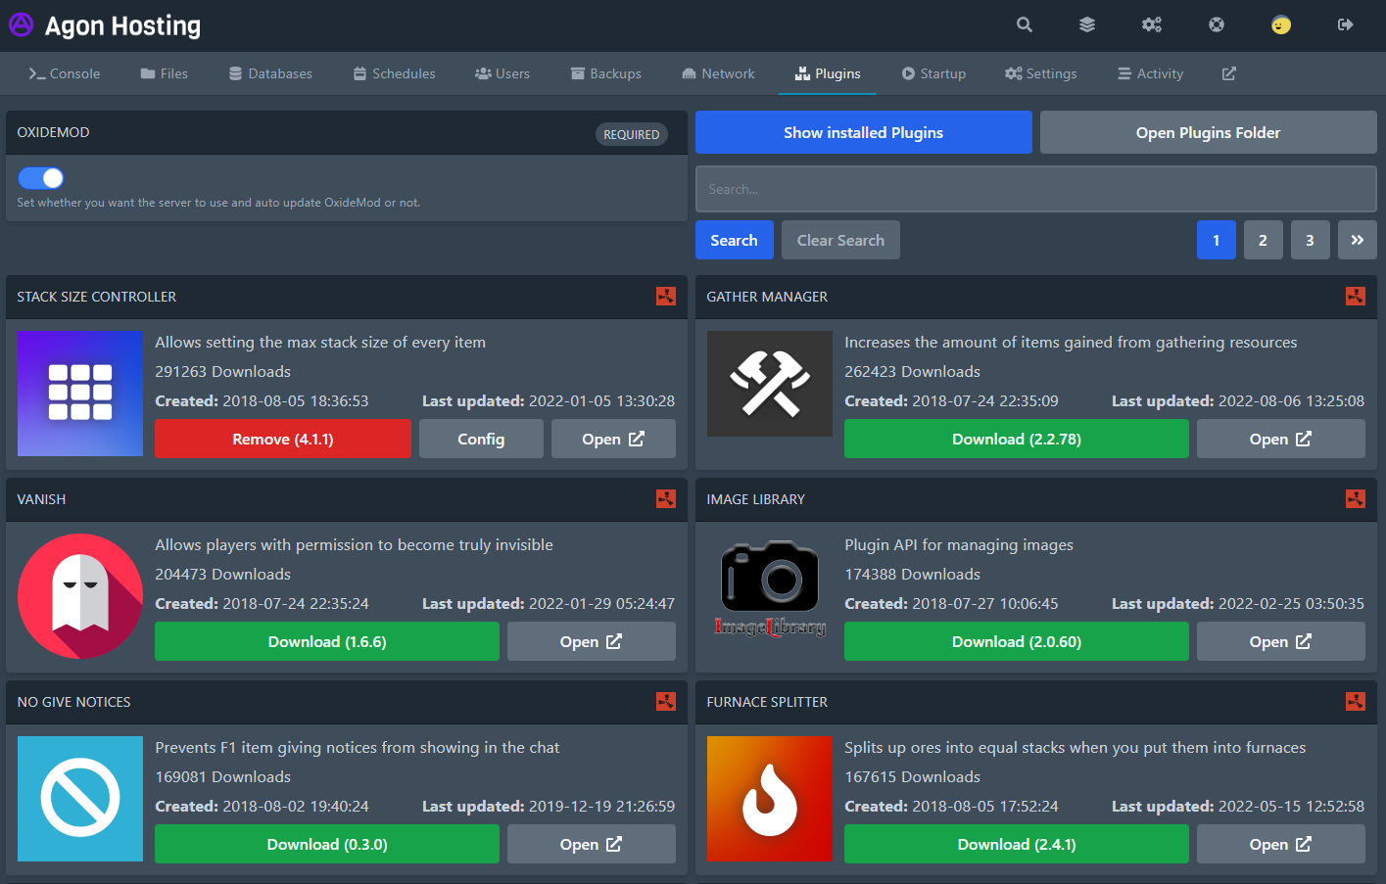Download Image Library (2.0.60)
1386x884 pixels.
(x=1017, y=641)
